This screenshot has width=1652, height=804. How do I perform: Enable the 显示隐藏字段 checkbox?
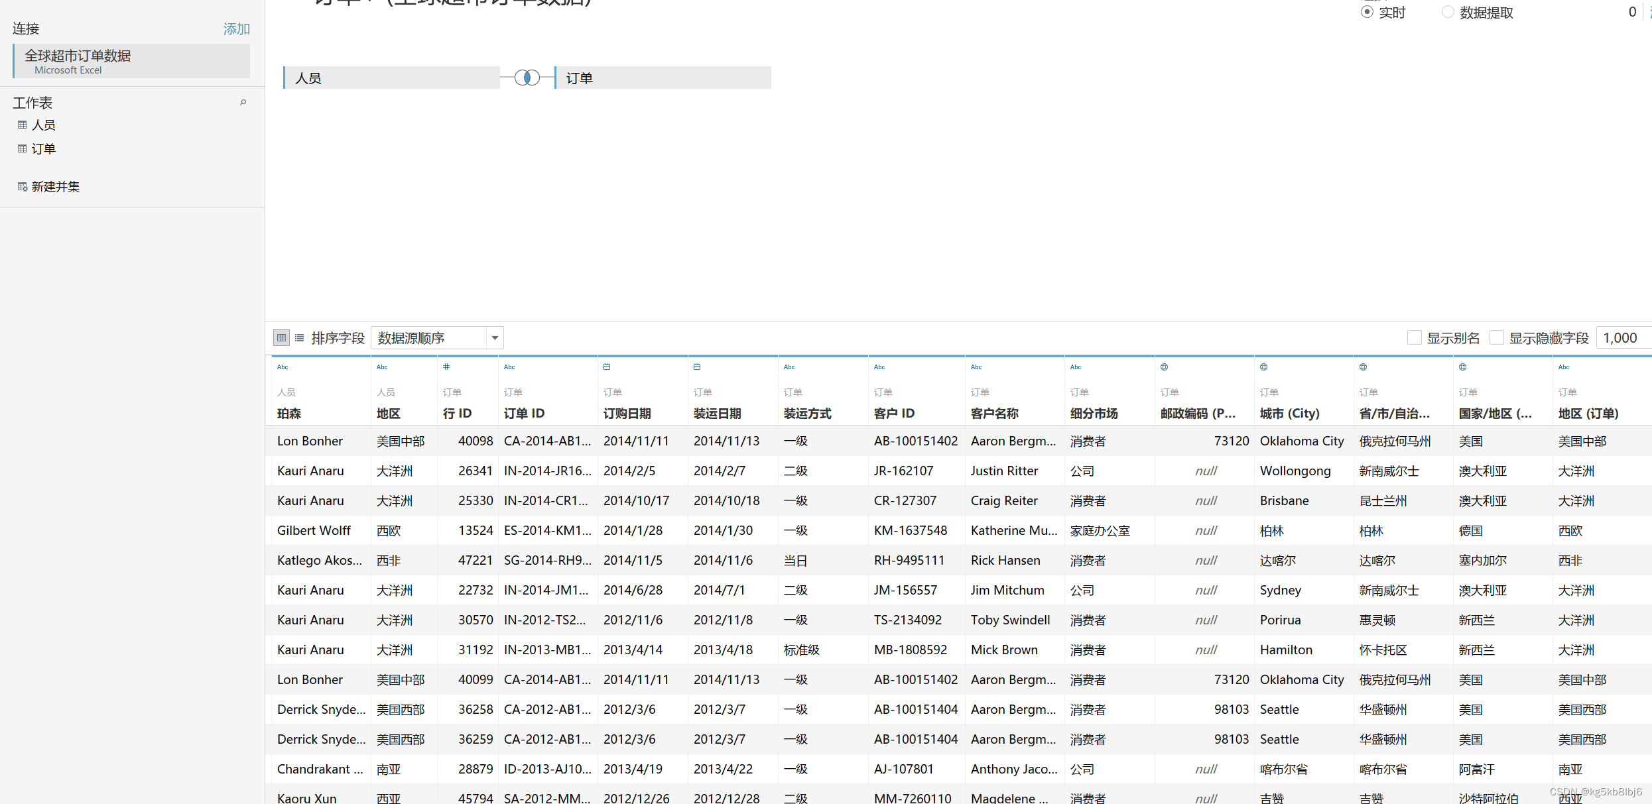point(1496,337)
